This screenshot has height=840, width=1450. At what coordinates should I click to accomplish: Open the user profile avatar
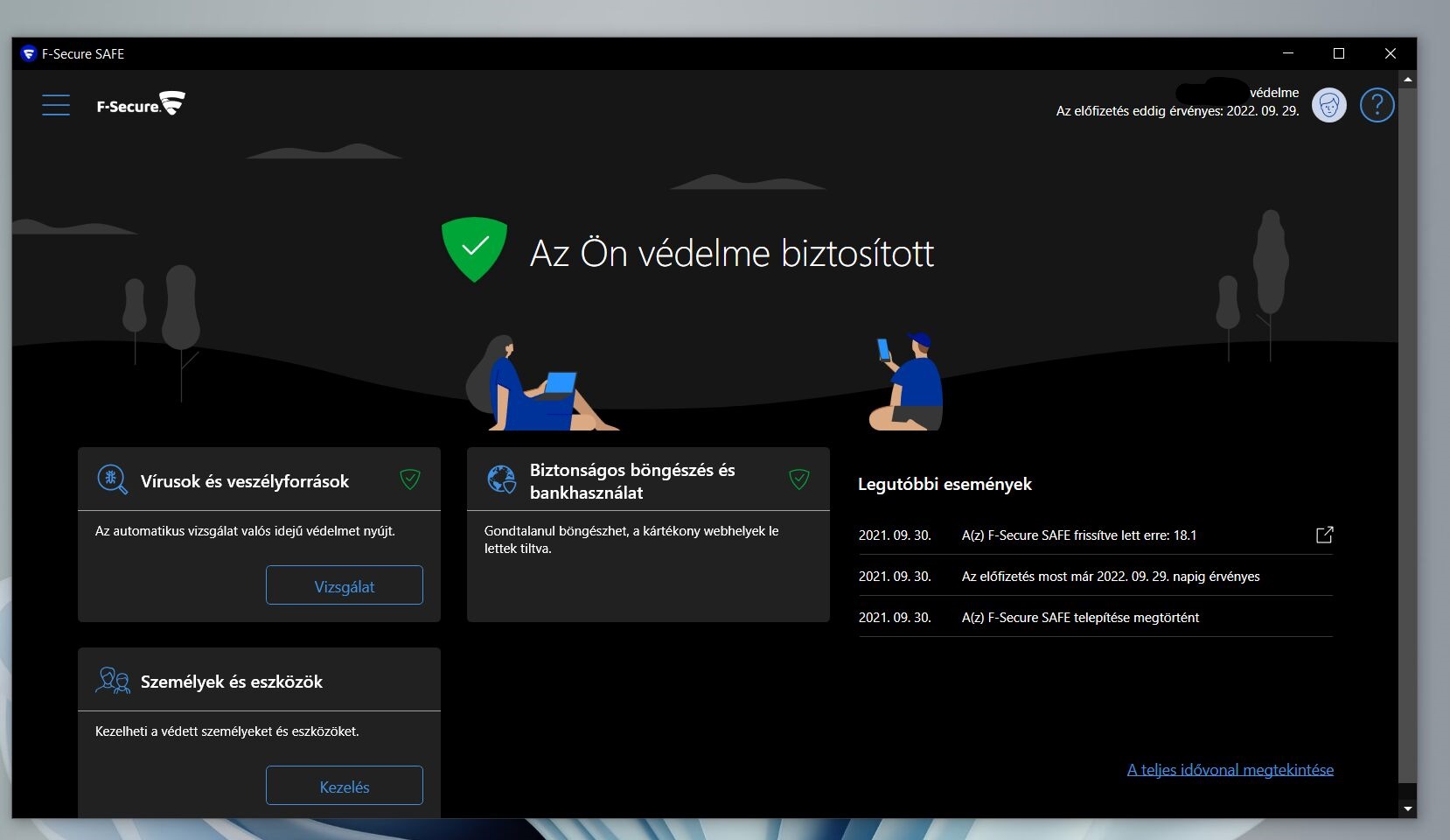click(1329, 106)
